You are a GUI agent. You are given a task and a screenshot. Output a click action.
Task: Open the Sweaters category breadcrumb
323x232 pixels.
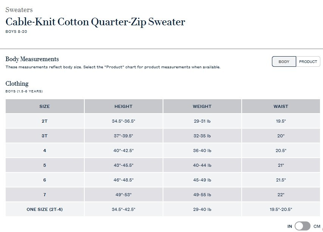pyautogui.click(x=19, y=10)
